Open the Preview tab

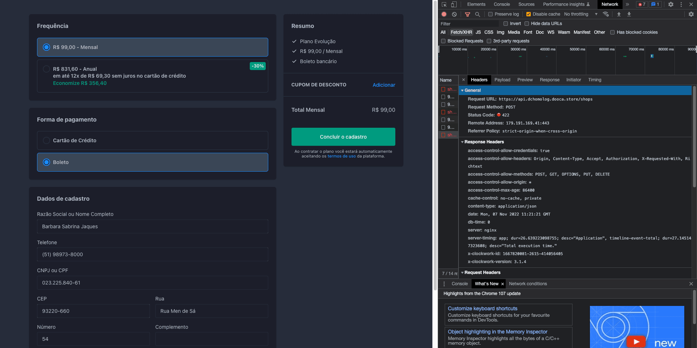[x=525, y=80]
